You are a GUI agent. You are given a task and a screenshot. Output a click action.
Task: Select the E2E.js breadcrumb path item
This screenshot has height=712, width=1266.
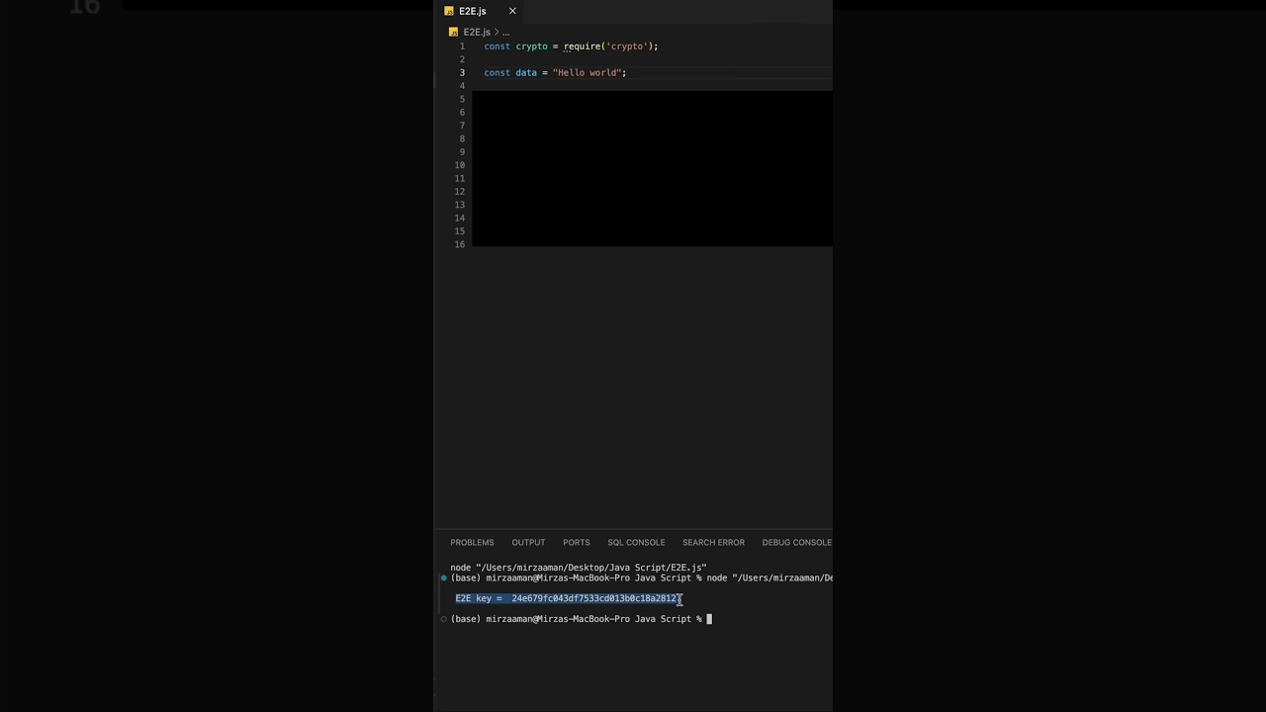coord(477,32)
